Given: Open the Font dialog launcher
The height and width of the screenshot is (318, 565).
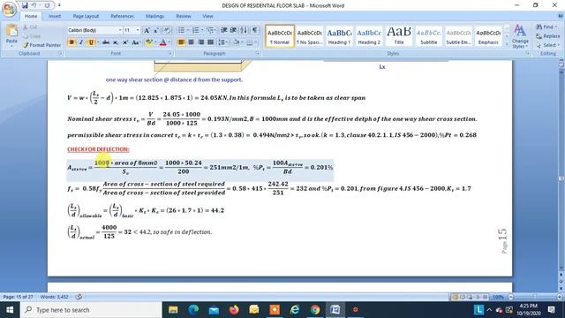Looking at the screenshot, I should pos(169,53).
